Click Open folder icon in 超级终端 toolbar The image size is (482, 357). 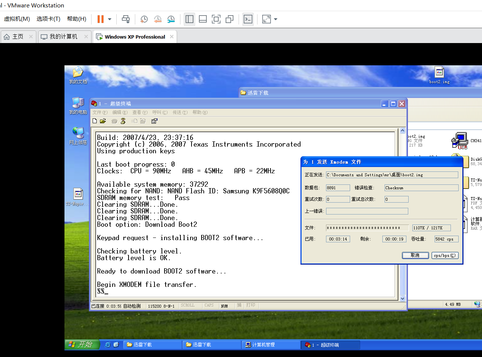(103, 121)
